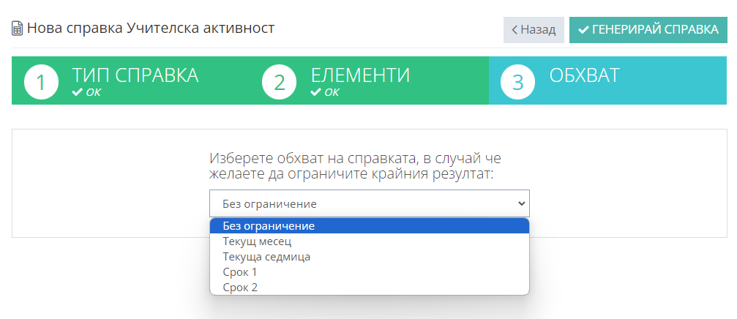Select Текущ месец from the list
This screenshot has height=319, width=737.
pos(369,241)
